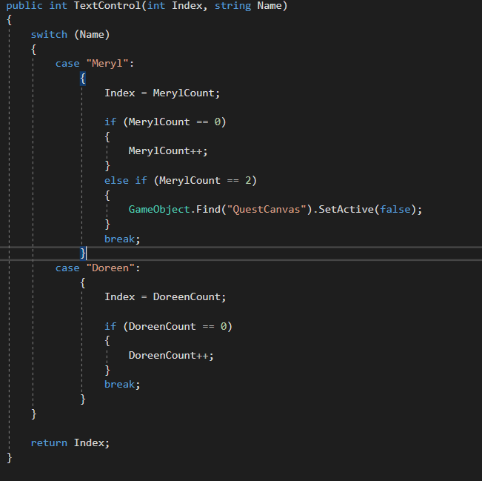Image resolution: width=482 pixels, height=481 pixels.
Task: Click the break statement in Doreen case
Action: pyautogui.click(x=120, y=384)
